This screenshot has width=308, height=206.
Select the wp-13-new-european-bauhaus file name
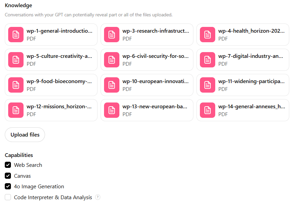155,107
